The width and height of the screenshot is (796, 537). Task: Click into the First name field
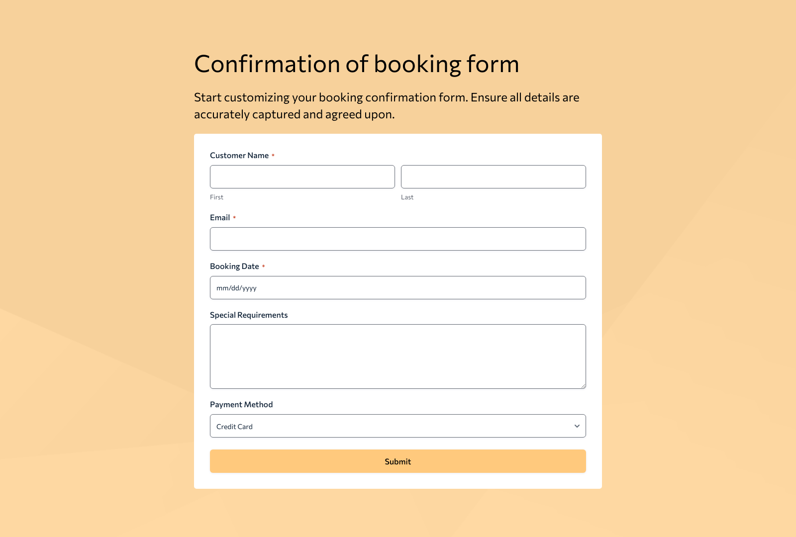pos(302,177)
